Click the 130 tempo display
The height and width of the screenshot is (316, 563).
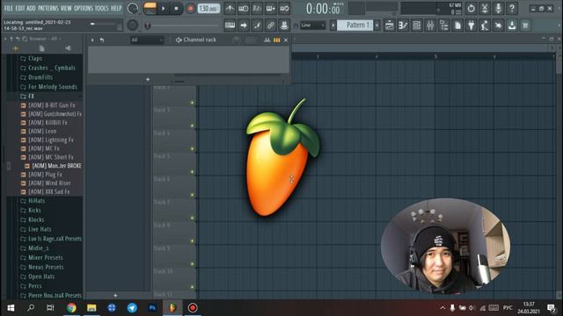[x=208, y=8]
